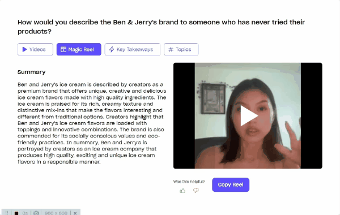Click the right black bar of the video
340x215 pixels.
[x=311, y=115]
